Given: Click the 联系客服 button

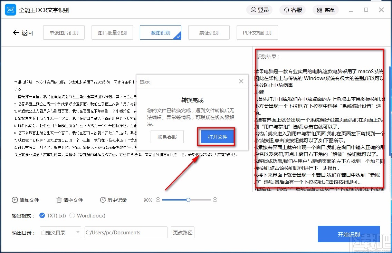Looking at the screenshot, I should coord(167,137).
